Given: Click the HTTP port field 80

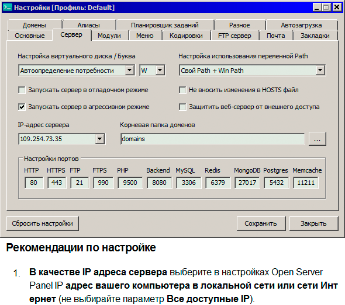Looking at the screenshot, I should pyautogui.click(x=34, y=183).
